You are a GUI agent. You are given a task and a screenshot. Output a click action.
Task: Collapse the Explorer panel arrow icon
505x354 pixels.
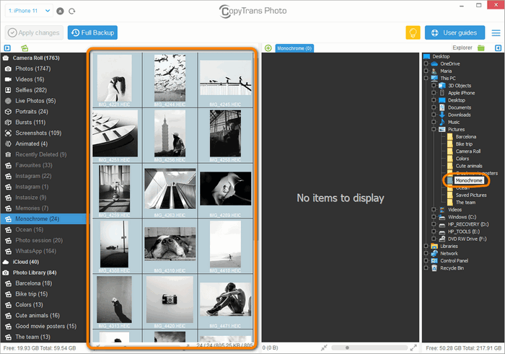coord(498,48)
